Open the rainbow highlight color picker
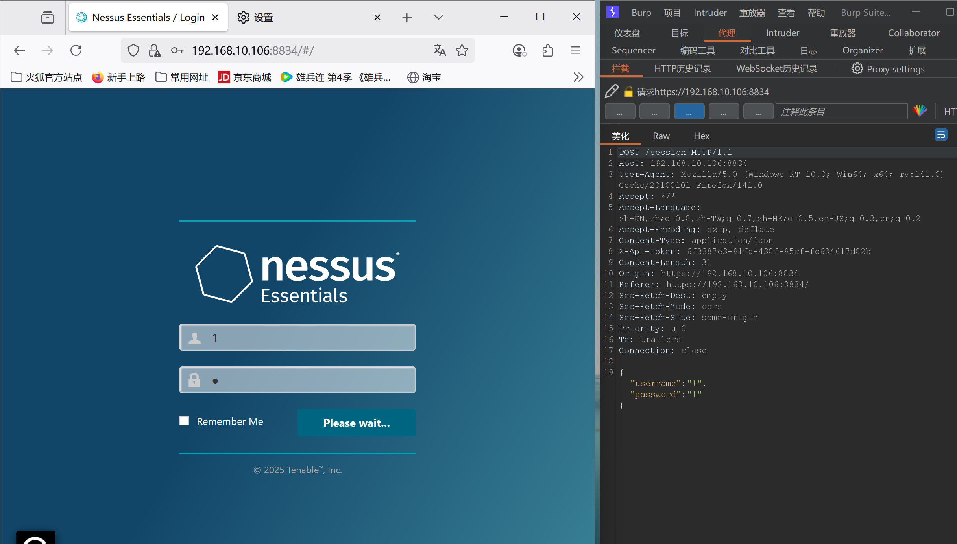Viewport: 957px width, 544px height. (920, 111)
